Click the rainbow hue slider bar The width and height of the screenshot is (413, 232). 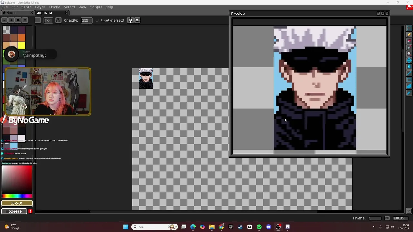coord(17,196)
